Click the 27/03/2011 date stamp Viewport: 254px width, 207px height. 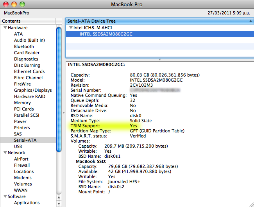[x=229, y=13]
